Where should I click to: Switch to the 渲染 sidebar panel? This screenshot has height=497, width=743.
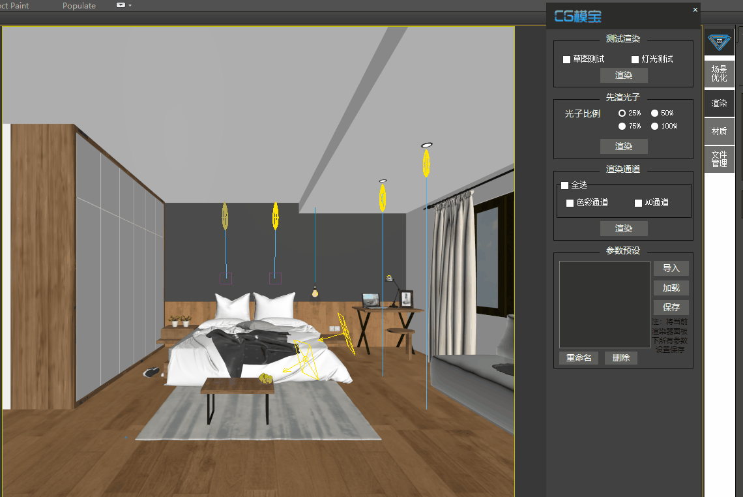719,102
